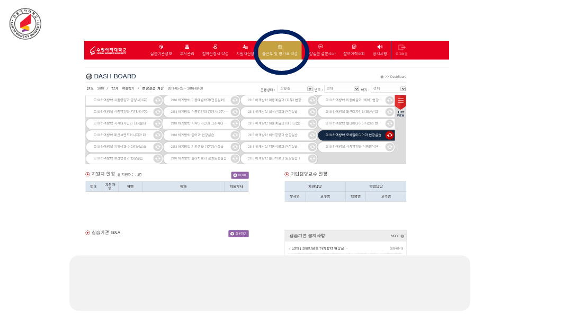Click the 수원여자대학교 logo in red header
572x322 pixels.
(x=108, y=50)
